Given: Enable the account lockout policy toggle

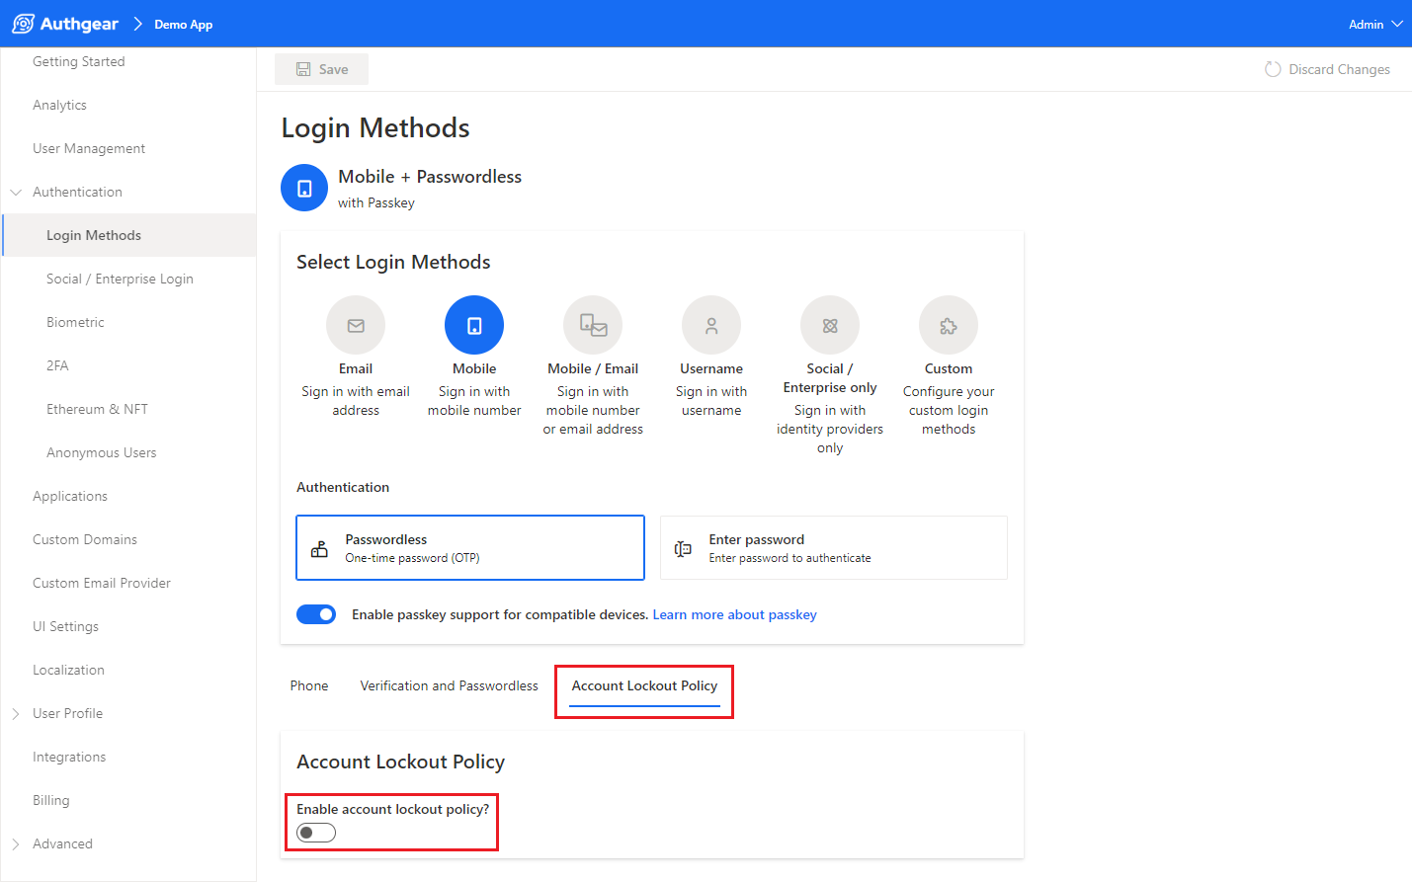Looking at the screenshot, I should pos(316,833).
